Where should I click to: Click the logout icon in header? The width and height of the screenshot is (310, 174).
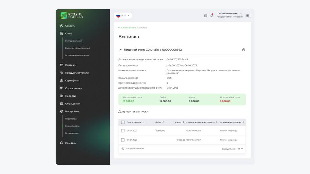(248, 15)
